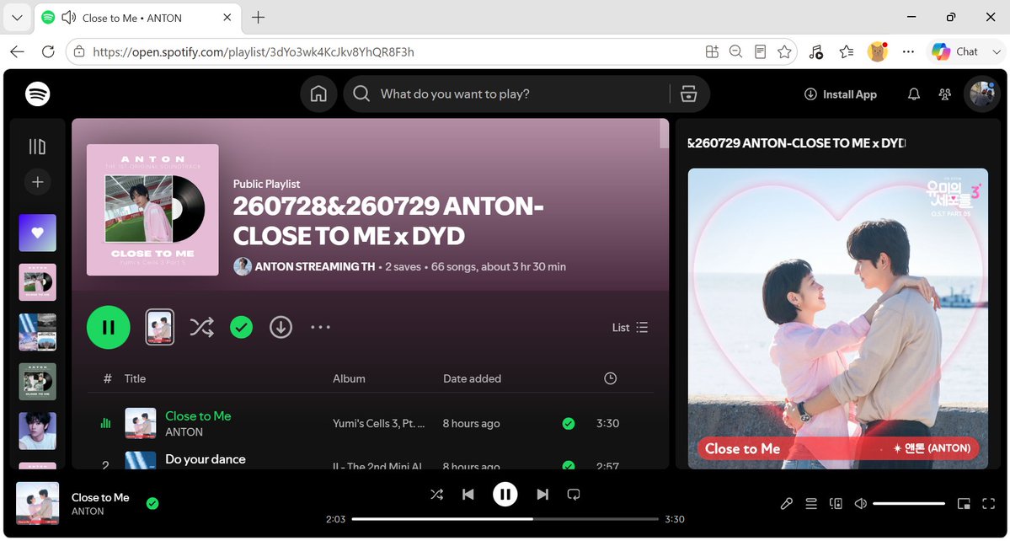Open the browser Settings and more menu
The image size is (1010, 541).
click(x=908, y=51)
